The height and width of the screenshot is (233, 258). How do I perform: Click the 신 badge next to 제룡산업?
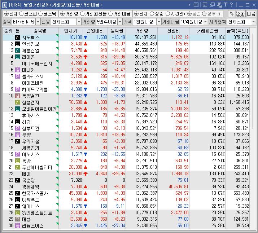tap(18, 50)
